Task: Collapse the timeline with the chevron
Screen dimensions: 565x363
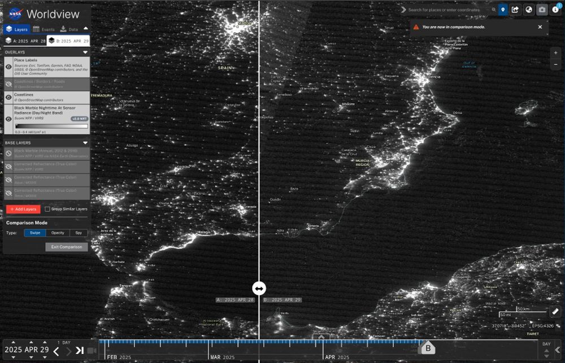Action: pyautogui.click(x=558, y=349)
